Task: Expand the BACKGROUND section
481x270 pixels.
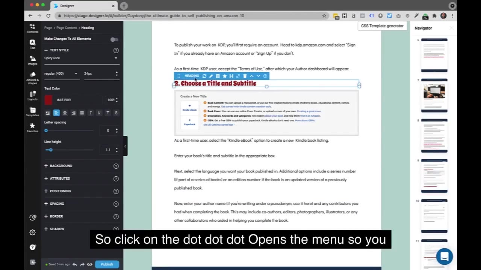Action: click(58, 166)
